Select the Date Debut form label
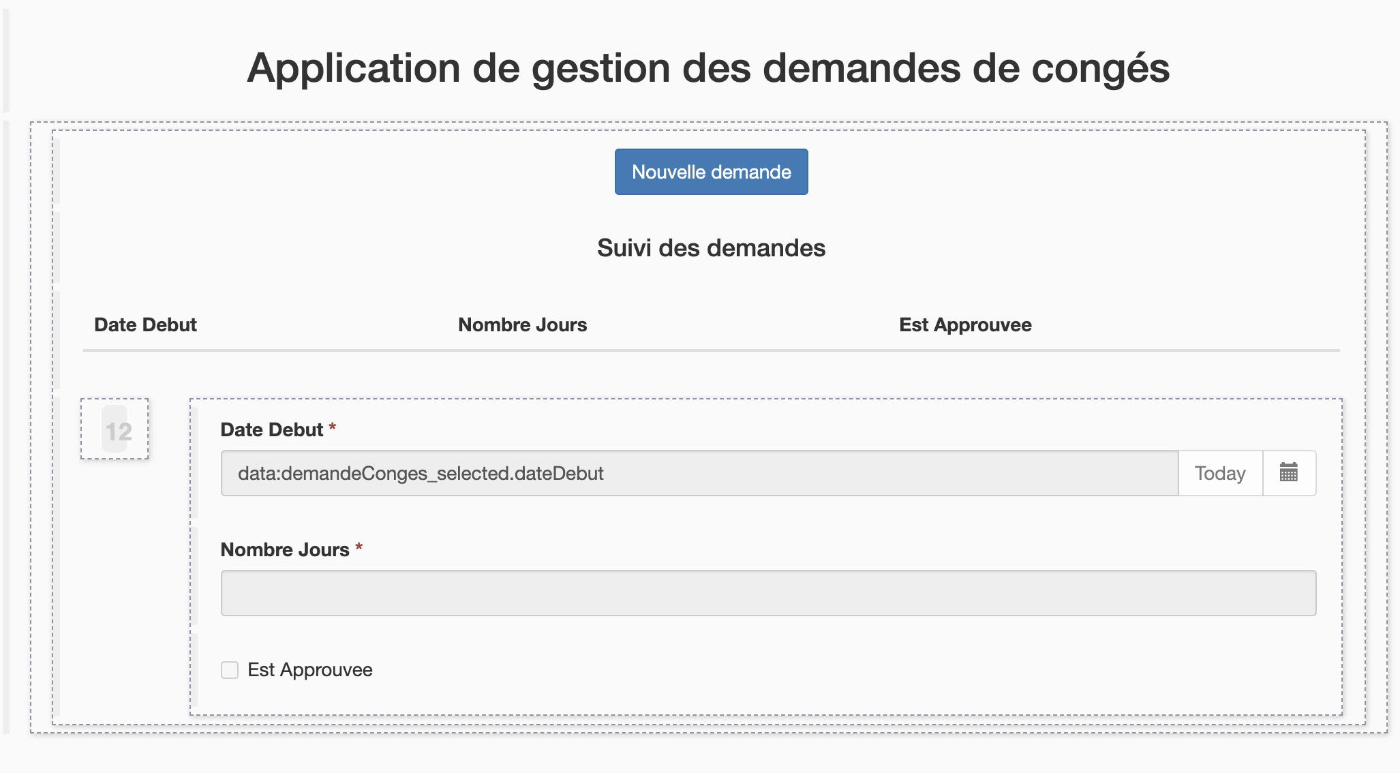Screen dimensions: 1400x773 click(x=271, y=429)
